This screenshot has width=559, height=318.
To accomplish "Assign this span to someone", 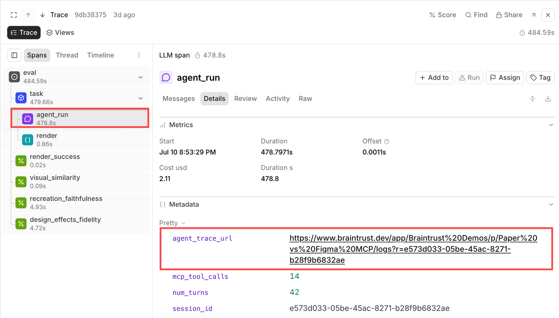I will pyautogui.click(x=505, y=77).
